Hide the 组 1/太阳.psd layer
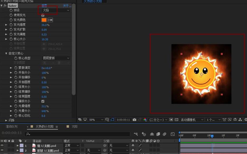 click(x=2, y=146)
